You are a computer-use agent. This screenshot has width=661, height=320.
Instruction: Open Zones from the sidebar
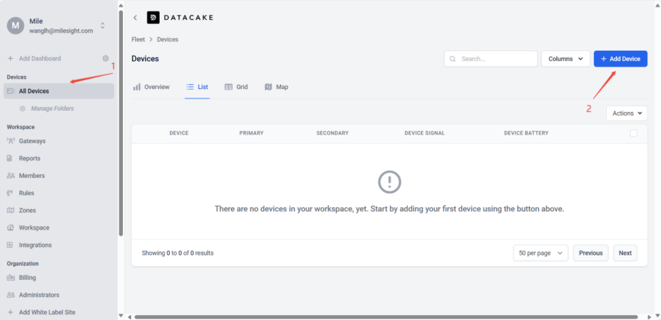point(27,211)
